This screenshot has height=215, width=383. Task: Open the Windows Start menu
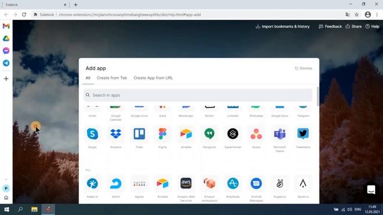coord(7,210)
